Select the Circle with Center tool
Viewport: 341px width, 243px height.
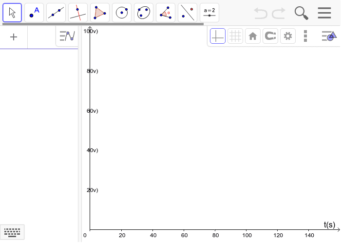tap(122, 13)
